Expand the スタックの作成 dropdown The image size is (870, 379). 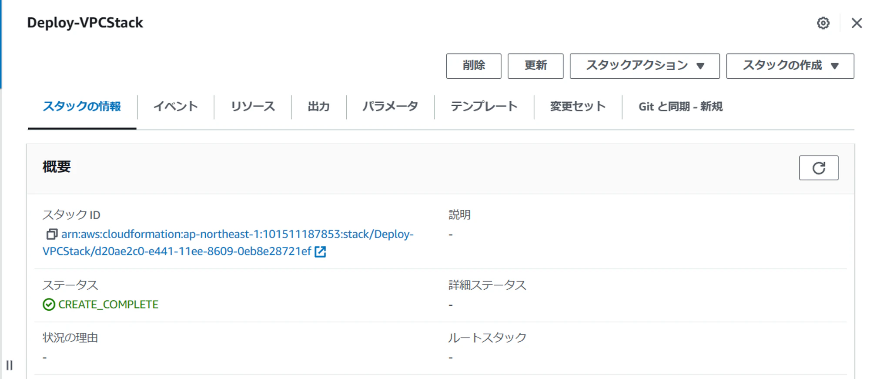790,66
